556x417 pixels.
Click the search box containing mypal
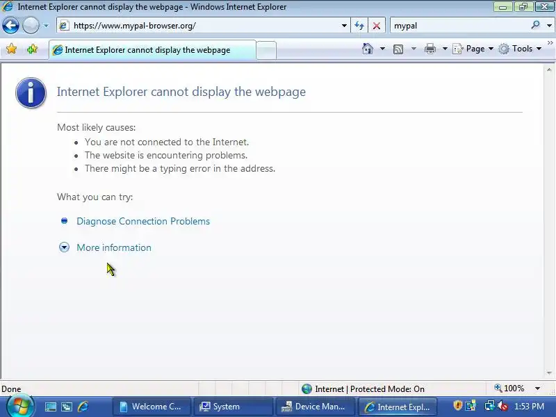coord(459,26)
